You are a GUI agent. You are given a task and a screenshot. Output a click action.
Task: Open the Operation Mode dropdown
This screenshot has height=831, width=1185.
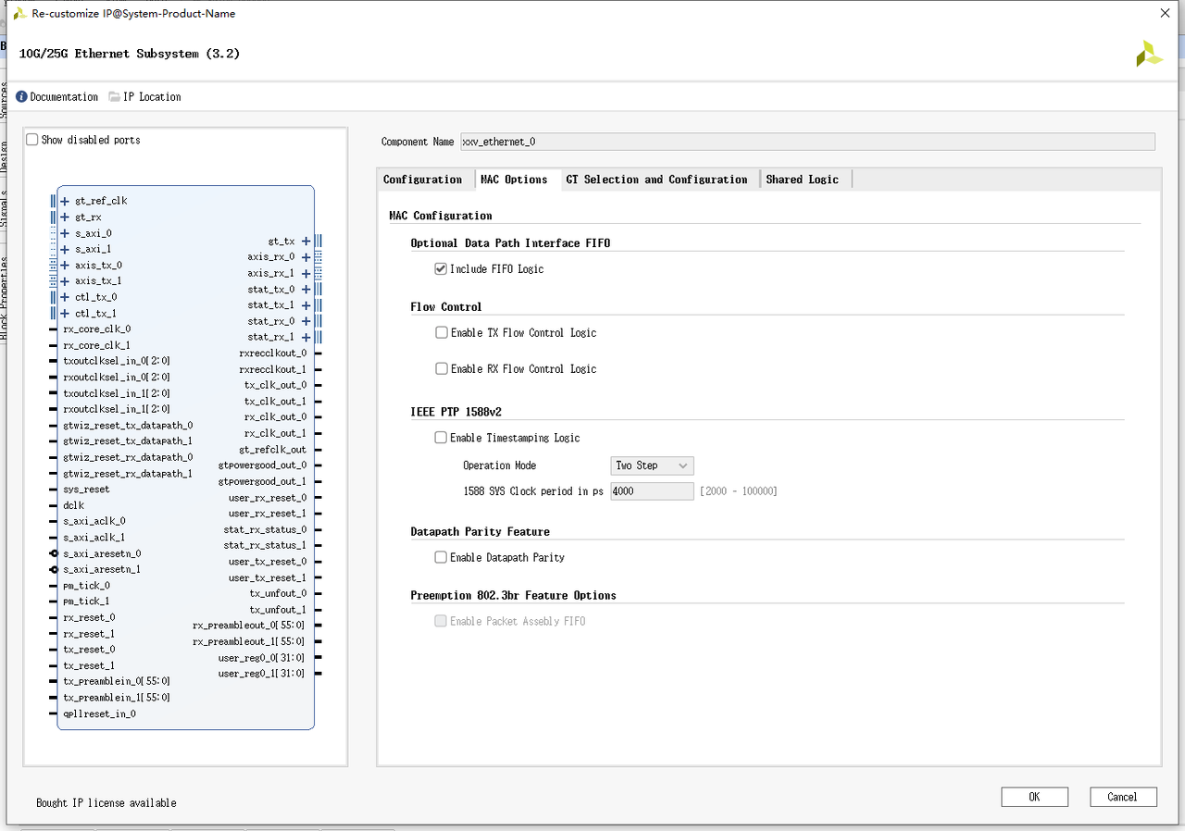point(652,465)
